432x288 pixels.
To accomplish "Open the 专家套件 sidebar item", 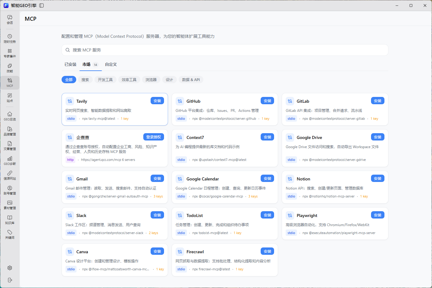I will 10,53.
